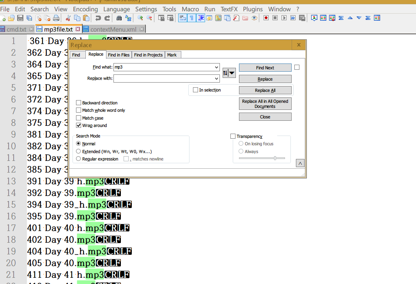Click the Find Next button

[265, 68]
